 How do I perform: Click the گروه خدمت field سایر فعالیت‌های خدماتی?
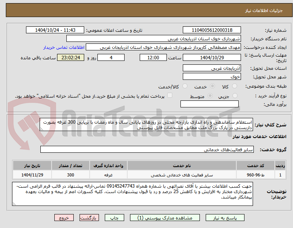click(x=147, y=149)
